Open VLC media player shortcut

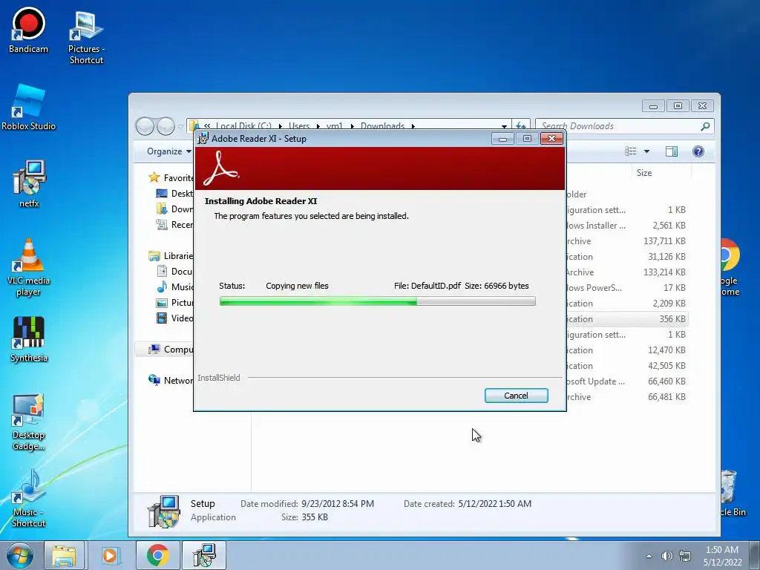29,267
